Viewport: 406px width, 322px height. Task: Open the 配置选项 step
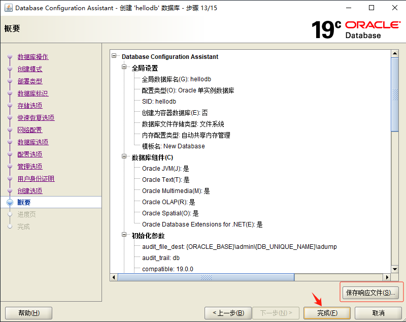(x=30, y=154)
